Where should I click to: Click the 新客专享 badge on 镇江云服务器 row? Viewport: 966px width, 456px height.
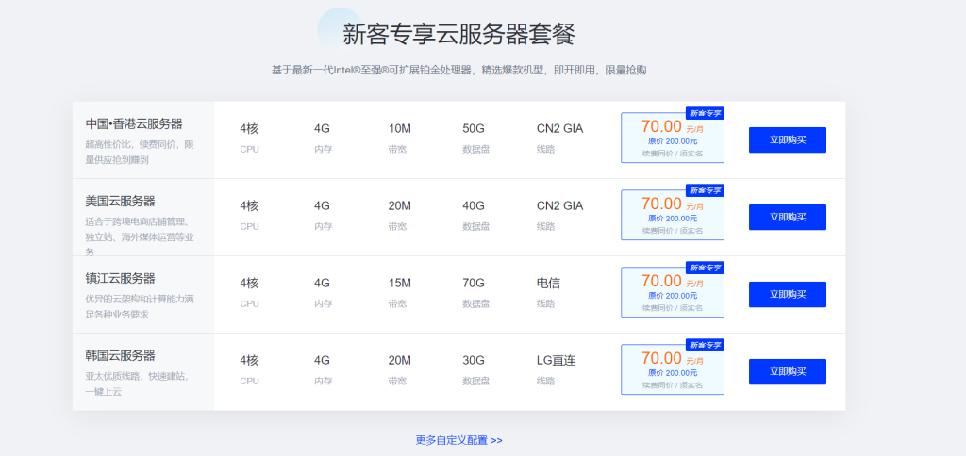coord(705,268)
